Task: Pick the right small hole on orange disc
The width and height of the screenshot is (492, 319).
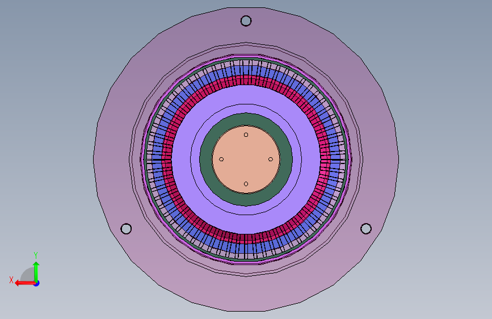Action: pyautogui.click(x=271, y=159)
